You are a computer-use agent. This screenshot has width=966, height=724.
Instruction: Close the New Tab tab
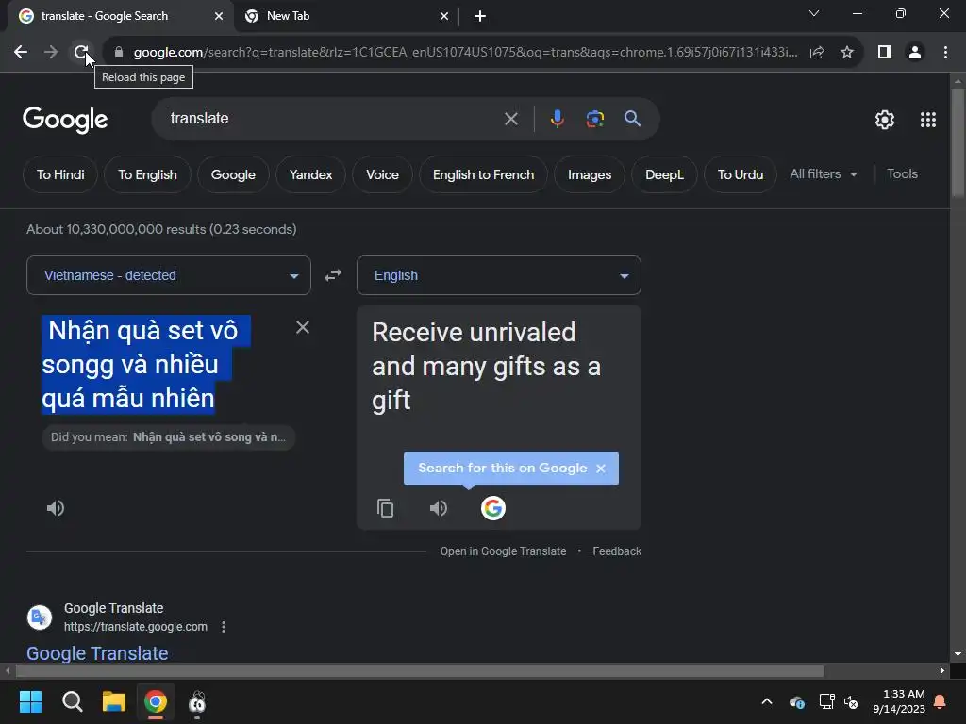[444, 16]
